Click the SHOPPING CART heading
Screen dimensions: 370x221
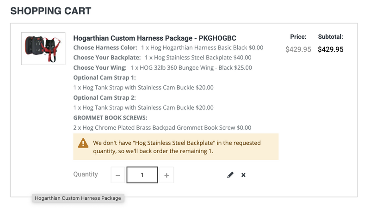tap(51, 11)
